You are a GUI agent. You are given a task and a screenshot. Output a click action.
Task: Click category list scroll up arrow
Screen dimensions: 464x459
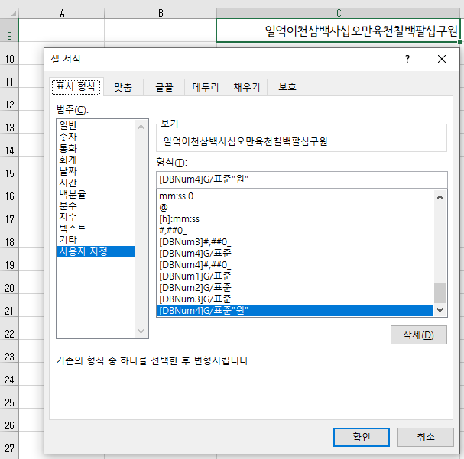(141, 127)
